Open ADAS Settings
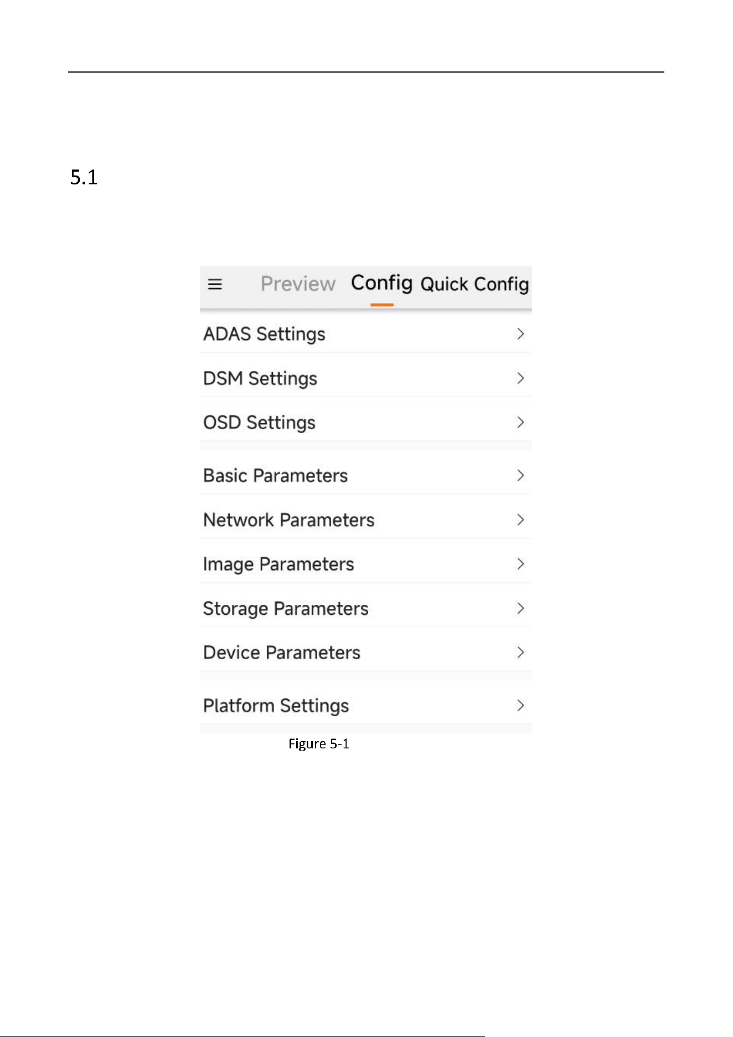 (366, 334)
